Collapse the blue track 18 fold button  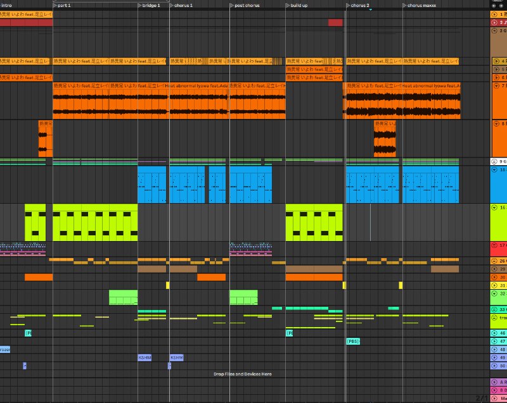(x=494, y=170)
